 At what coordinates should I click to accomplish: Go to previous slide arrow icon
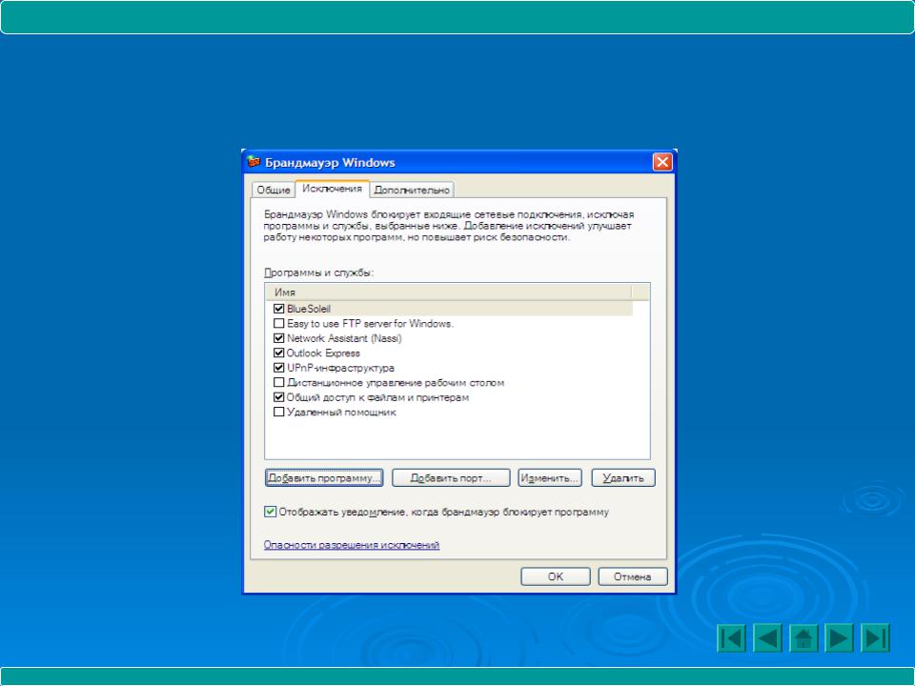point(767,637)
